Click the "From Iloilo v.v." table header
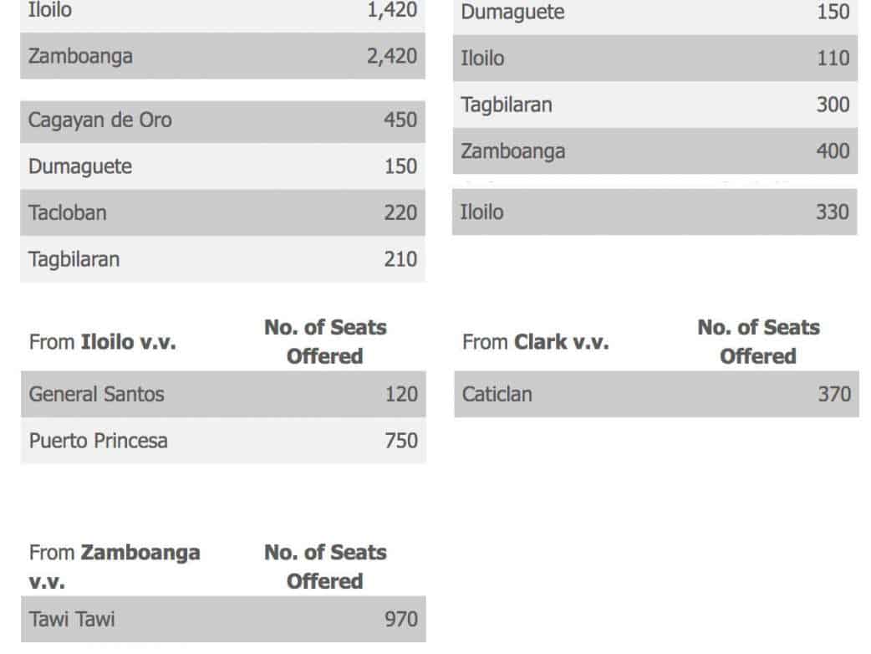 click(103, 342)
